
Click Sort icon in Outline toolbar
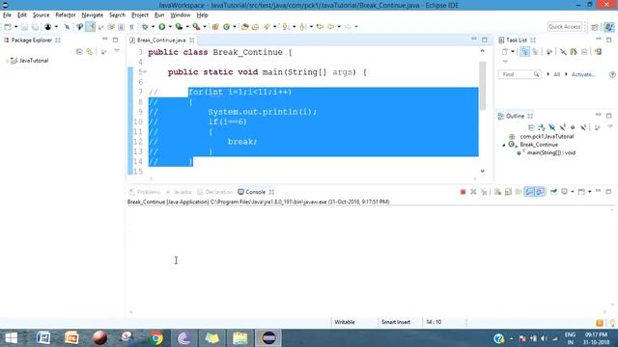point(542,127)
